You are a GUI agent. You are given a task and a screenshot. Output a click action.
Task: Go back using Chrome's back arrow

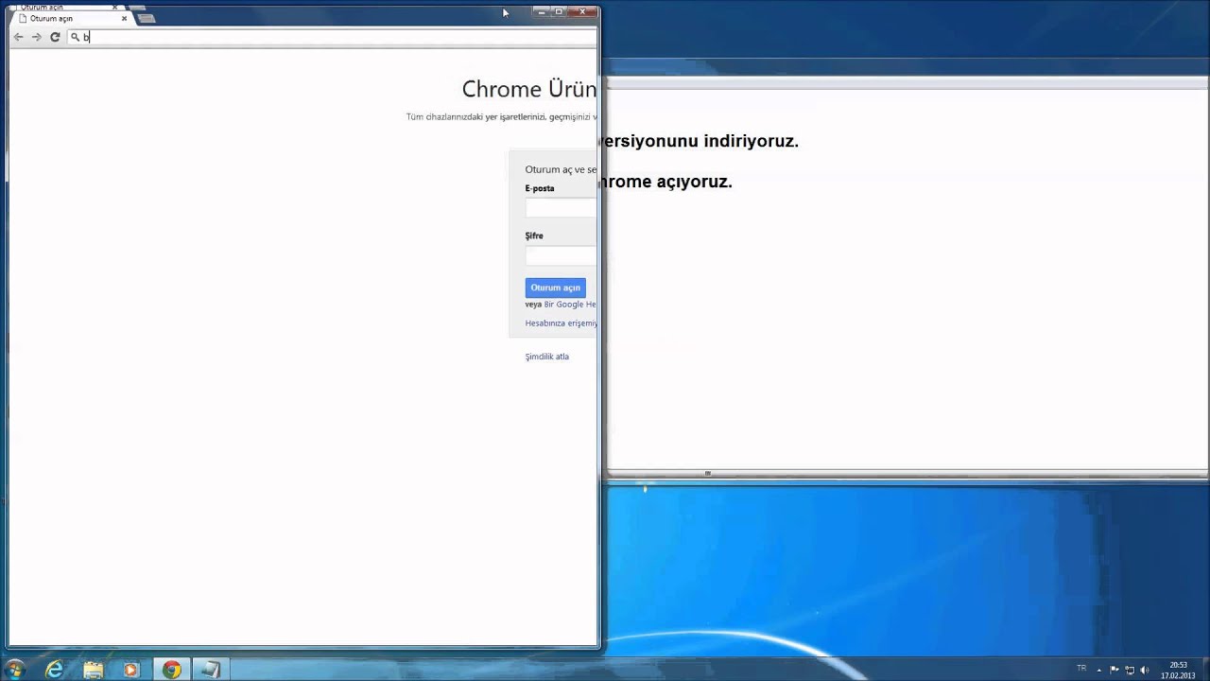point(18,37)
